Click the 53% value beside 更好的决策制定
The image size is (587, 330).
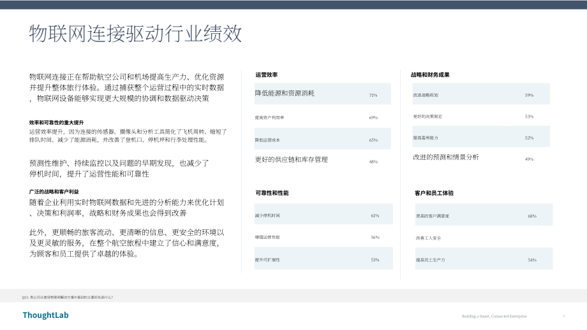[x=529, y=117]
